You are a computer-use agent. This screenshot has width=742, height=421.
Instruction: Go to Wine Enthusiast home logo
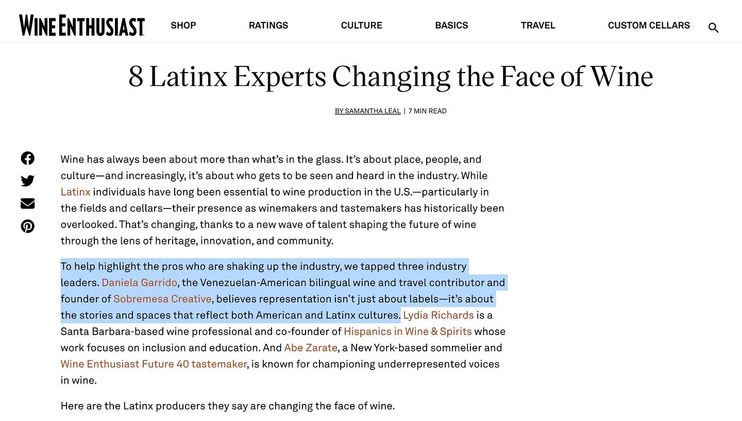pyautogui.click(x=82, y=25)
